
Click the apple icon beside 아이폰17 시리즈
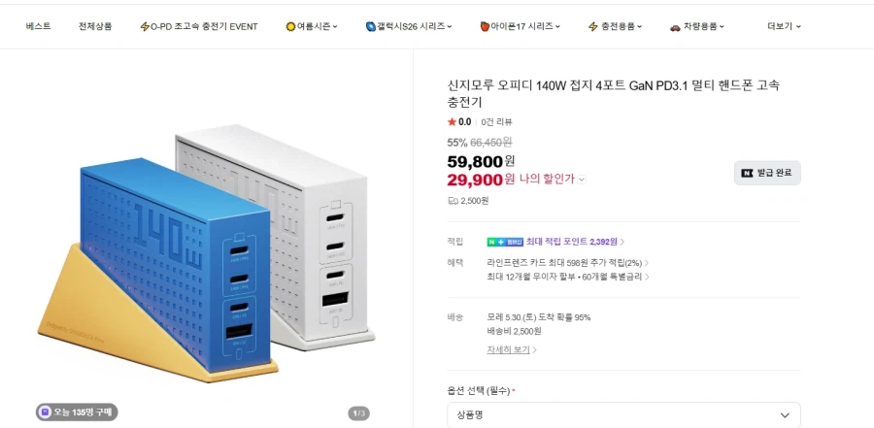485,26
